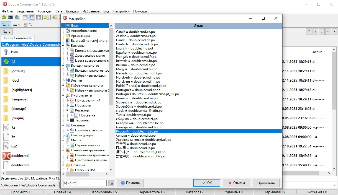Select Архиваторы in settings tree
338x195 pixels.
(x=80, y=36)
